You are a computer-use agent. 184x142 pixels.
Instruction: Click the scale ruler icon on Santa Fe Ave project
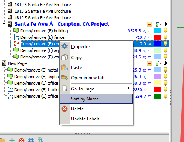click(149, 24)
